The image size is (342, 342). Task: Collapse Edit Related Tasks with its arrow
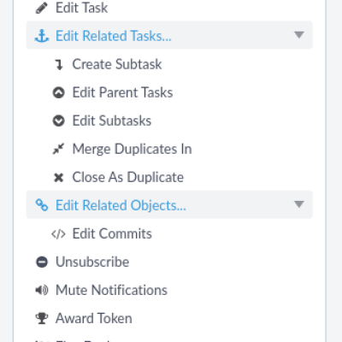point(299,35)
